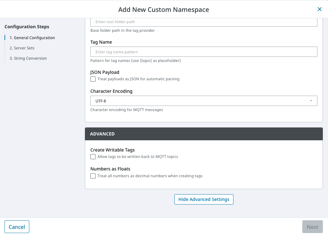Viewport: 328px width, 235px height.
Task: Click the Configuration Steps heading
Action: click(x=27, y=27)
